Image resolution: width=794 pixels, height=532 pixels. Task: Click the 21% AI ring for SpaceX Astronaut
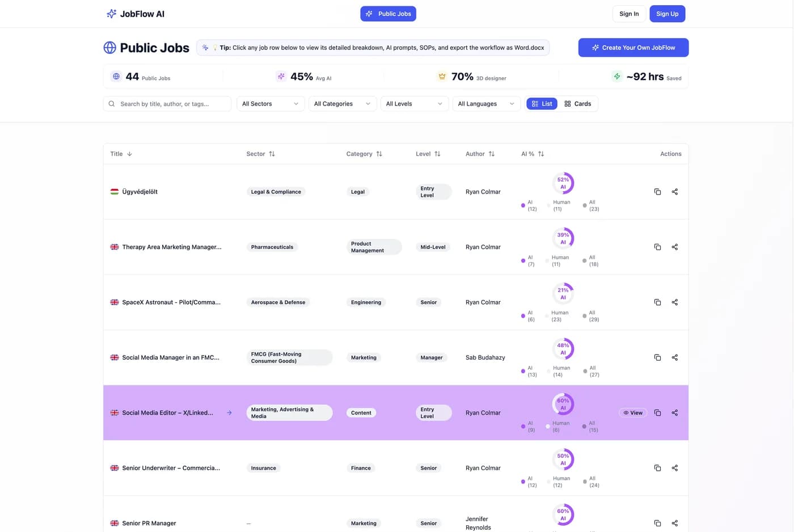click(x=563, y=294)
